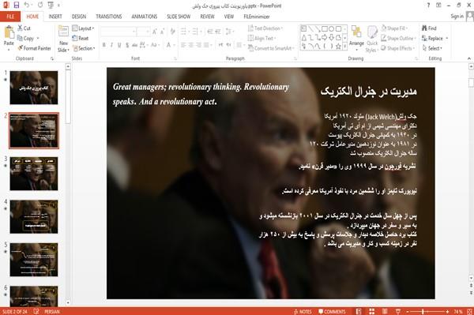
Task: Toggle NOTES pane in status bar
Action: point(303,312)
